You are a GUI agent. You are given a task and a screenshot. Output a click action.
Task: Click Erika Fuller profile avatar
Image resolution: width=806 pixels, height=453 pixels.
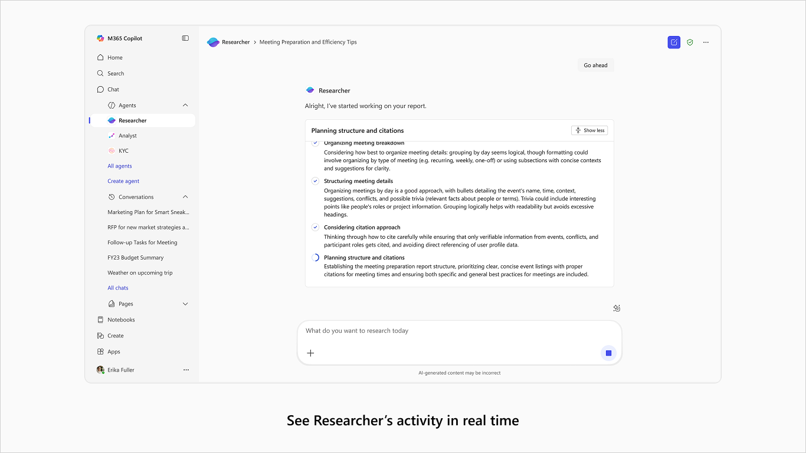(x=100, y=370)
